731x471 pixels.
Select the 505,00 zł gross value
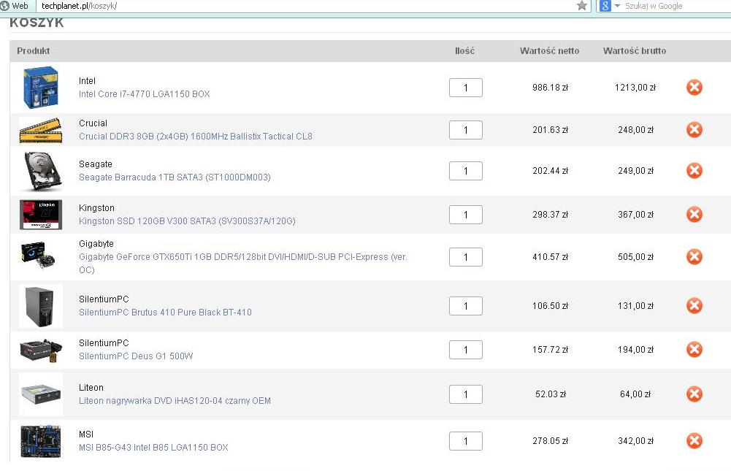point(635,256)
